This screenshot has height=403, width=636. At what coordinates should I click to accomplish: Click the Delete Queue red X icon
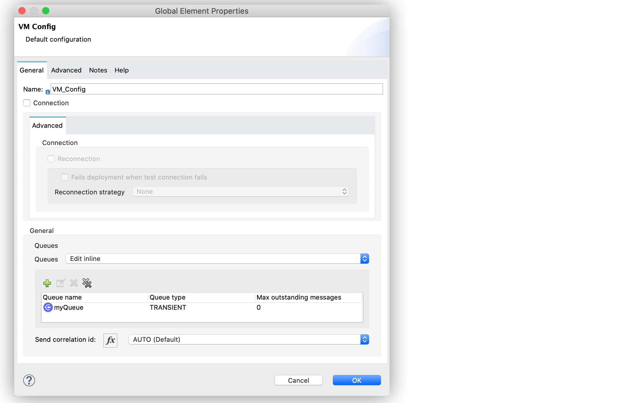(73, 283)
